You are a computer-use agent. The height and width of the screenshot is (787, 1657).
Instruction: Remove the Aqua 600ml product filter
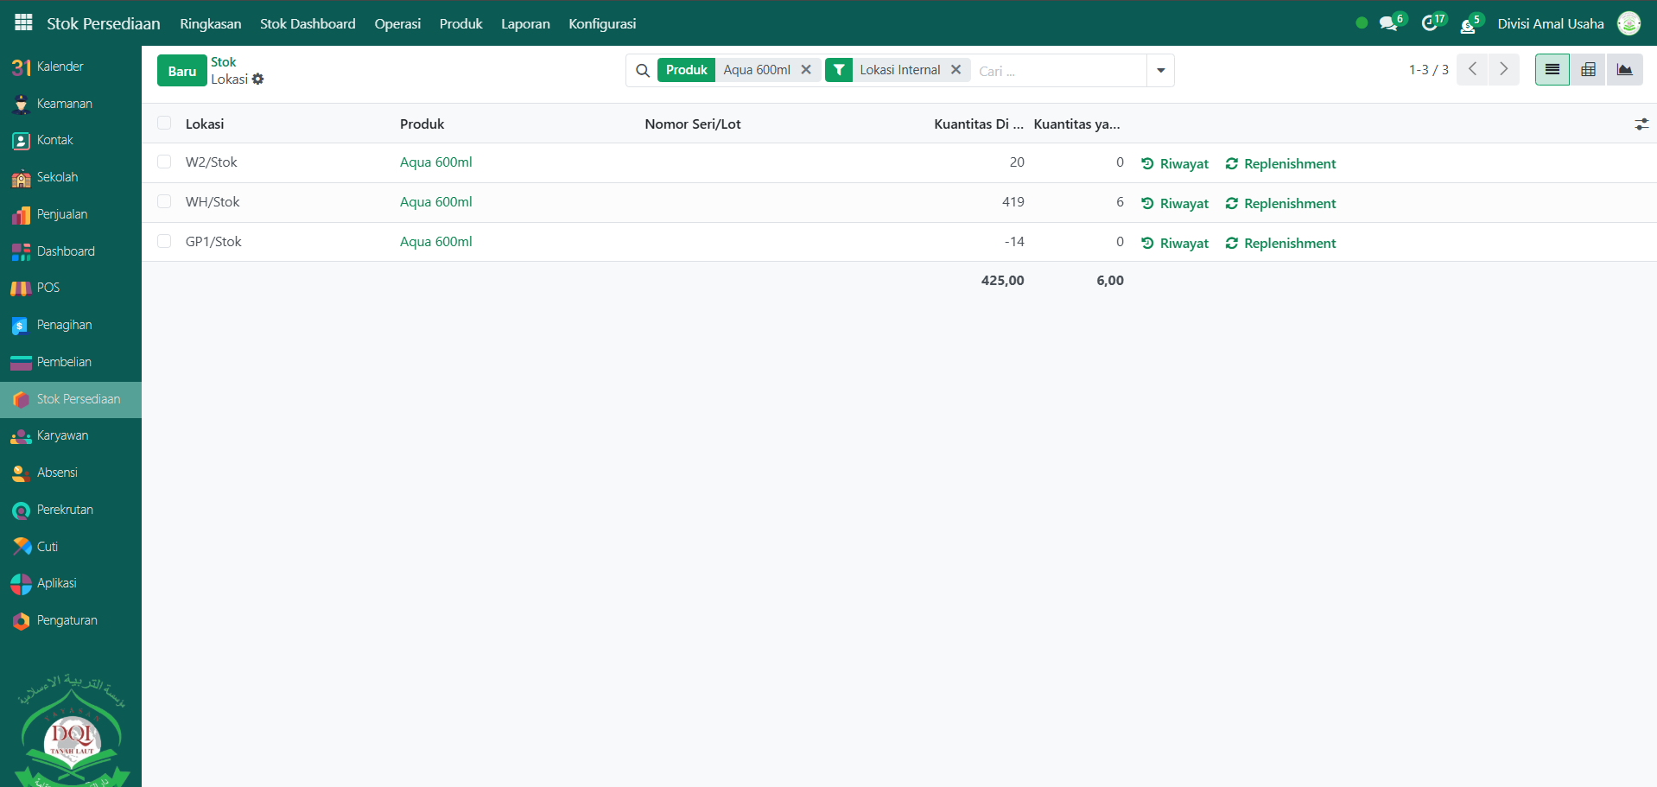pos(806,70)
